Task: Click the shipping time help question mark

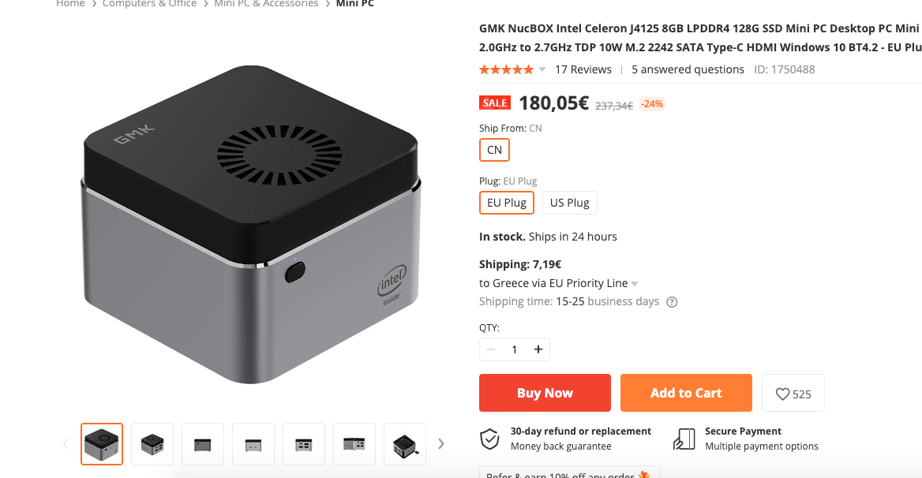Action: [x=672, y=302]
